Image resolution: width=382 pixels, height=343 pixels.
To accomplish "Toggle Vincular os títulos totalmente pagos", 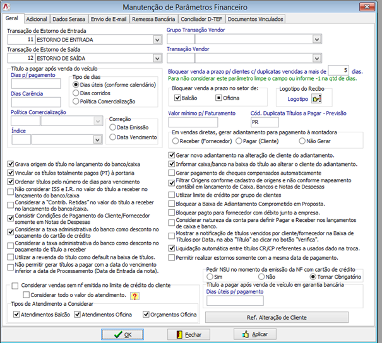I will point(11,173).
